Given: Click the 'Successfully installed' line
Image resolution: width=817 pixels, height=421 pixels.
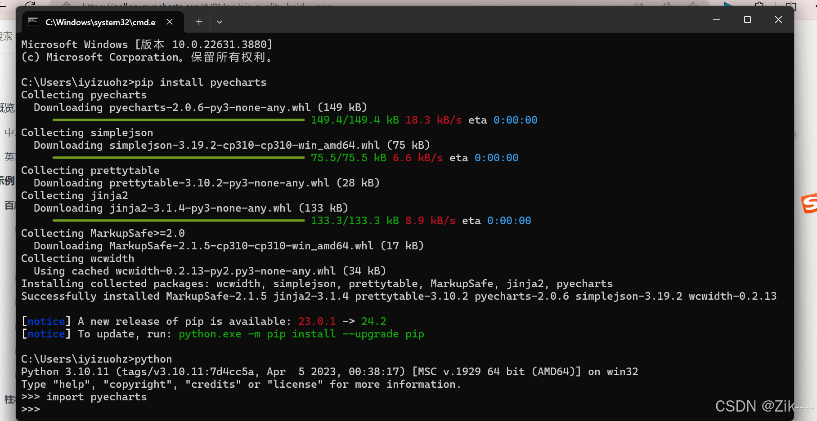Looking at the screenshot, I should pos(399,296).
